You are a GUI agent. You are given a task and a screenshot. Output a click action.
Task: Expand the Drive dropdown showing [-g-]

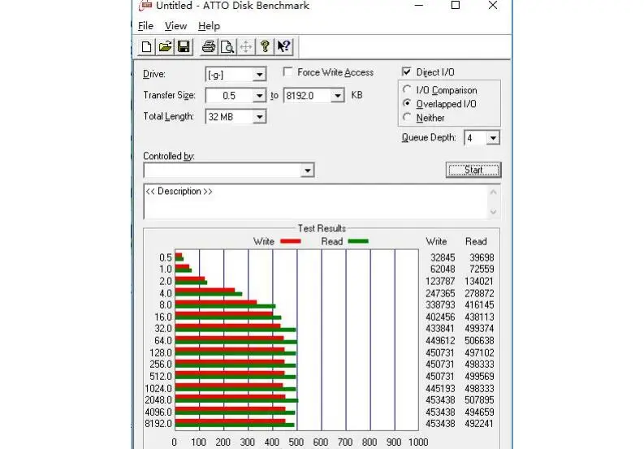259,75
